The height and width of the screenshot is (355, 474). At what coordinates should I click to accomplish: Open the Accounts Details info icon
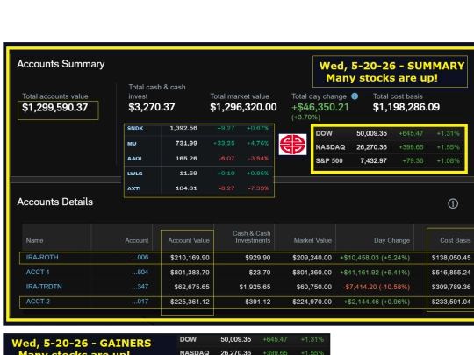453,203
